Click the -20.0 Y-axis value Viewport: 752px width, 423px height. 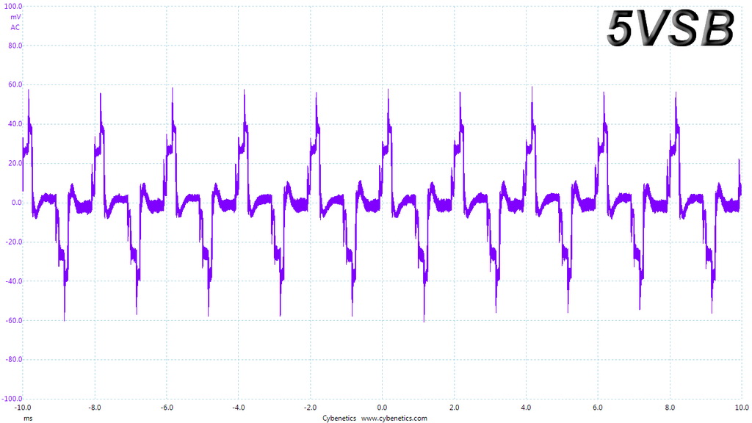point(14,242)
